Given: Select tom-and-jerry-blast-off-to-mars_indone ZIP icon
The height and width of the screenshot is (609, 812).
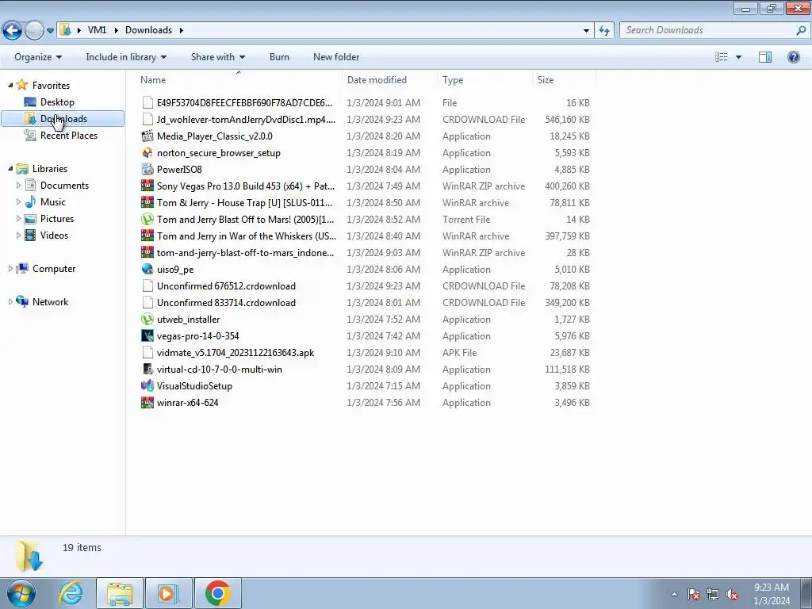Looking at the screenshot, I should point(147,253).
